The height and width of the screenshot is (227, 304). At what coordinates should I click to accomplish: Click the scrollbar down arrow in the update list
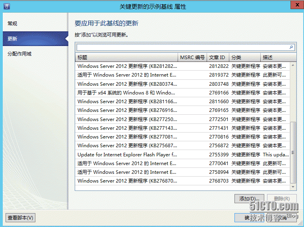tap(293, 187)
